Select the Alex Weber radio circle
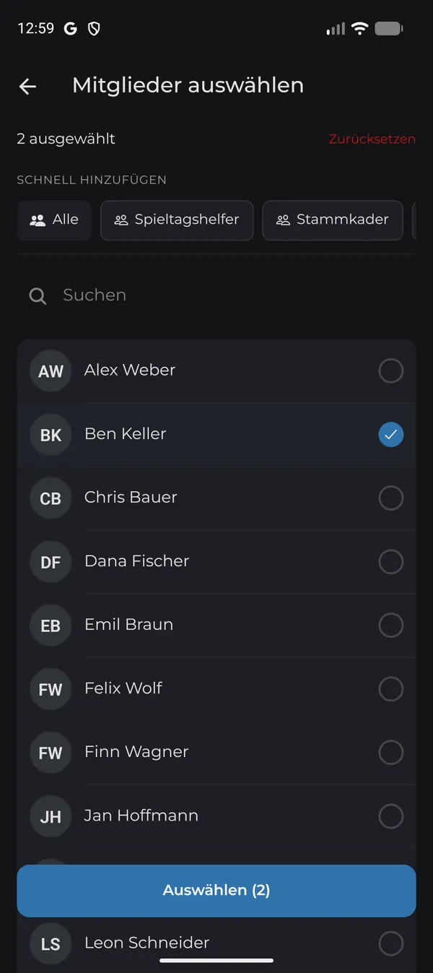 tap(391, 371)
